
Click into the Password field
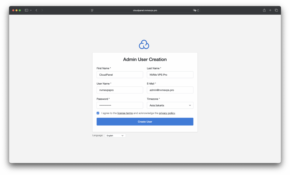coord(120,105)
